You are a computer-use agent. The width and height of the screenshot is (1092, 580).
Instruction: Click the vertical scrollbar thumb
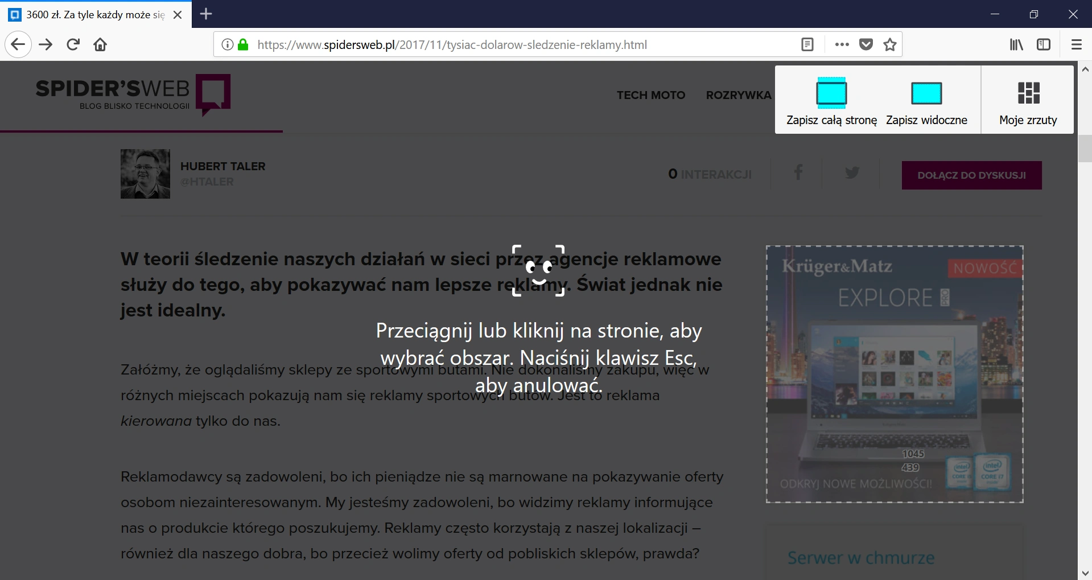click(x=1085, y=149)
